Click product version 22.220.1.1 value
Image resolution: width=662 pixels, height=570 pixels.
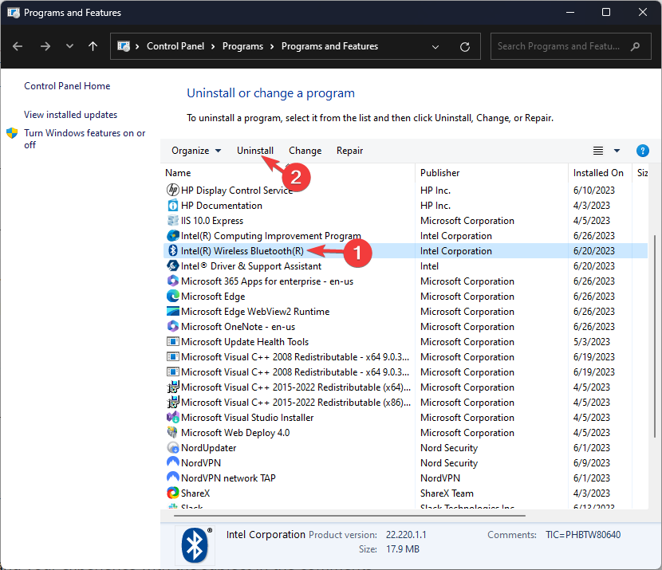pyautogui.click(x=406, y=535)
